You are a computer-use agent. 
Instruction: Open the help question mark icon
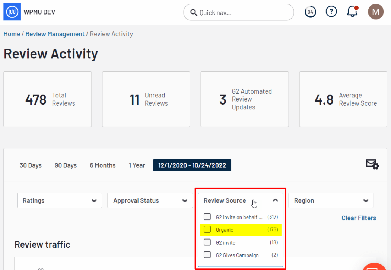331,12
